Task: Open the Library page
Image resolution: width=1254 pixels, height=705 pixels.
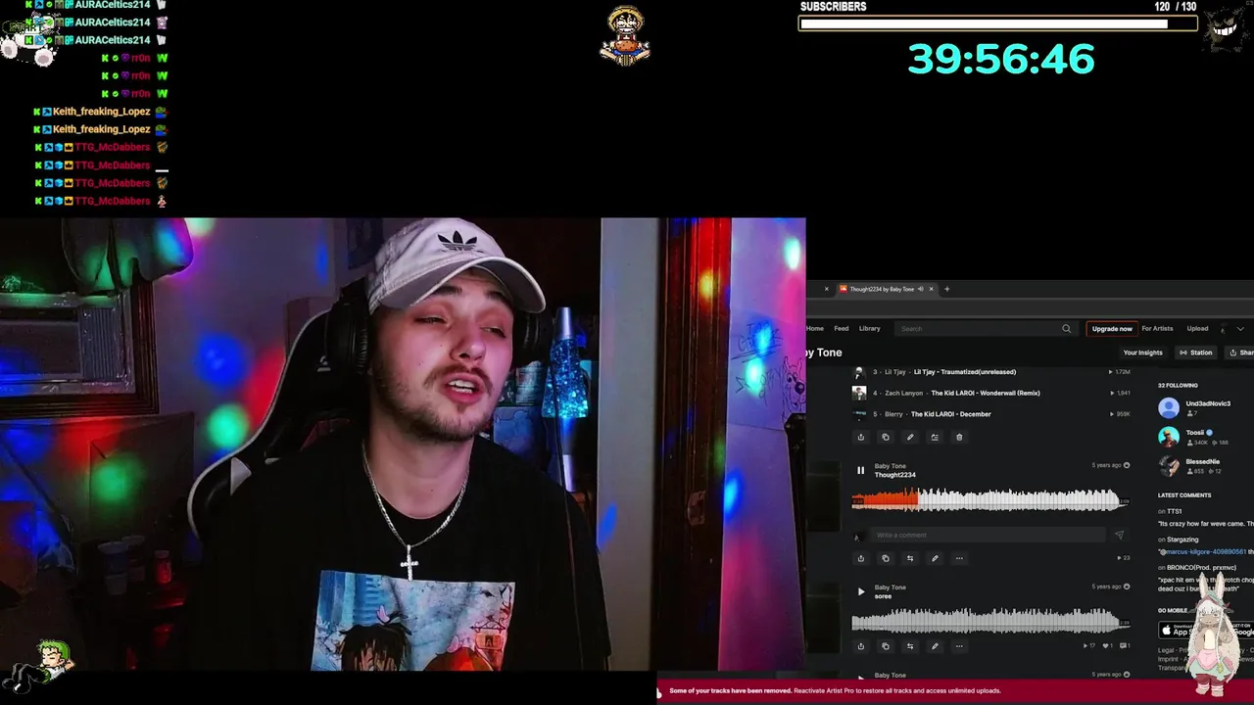Action: (x=870, y=329)
